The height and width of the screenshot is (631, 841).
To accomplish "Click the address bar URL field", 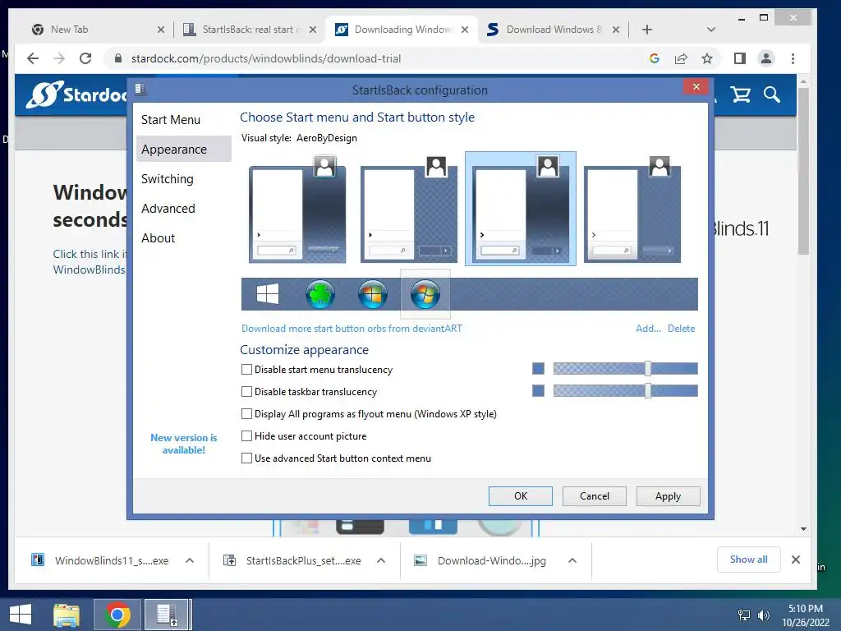I will pos(375,58).
